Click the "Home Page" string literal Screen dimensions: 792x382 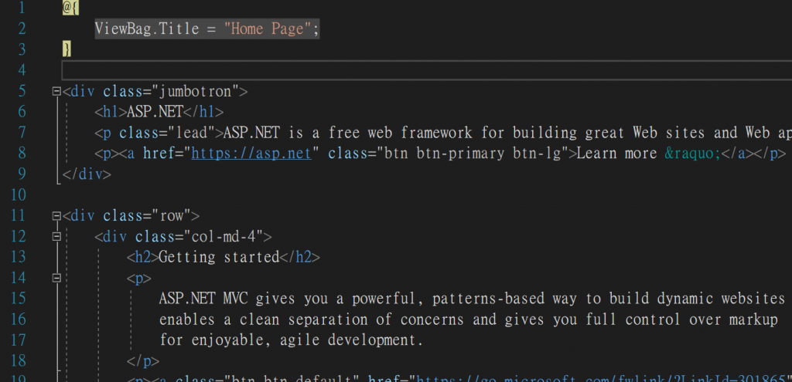[x=268, y=29]
